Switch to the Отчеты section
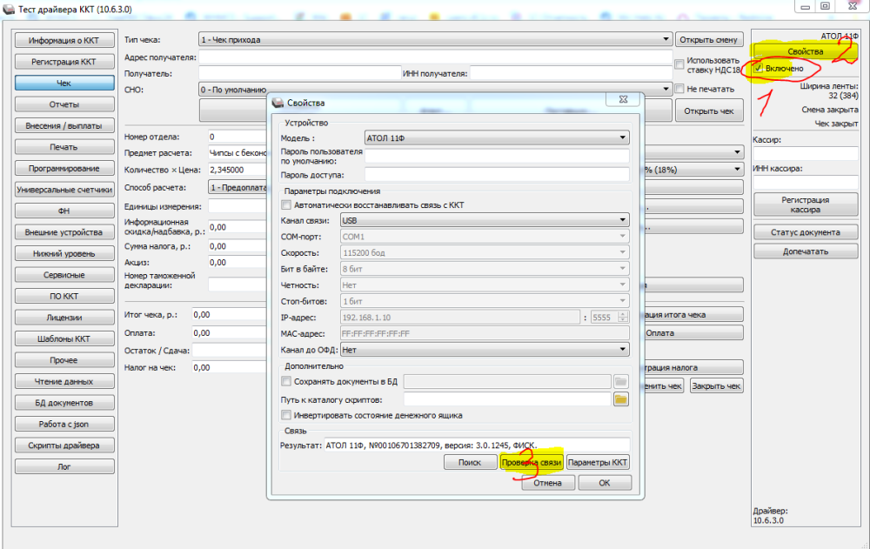Image resolution: width=870 pixels, height=549 pixels. [x=64, y=104]
